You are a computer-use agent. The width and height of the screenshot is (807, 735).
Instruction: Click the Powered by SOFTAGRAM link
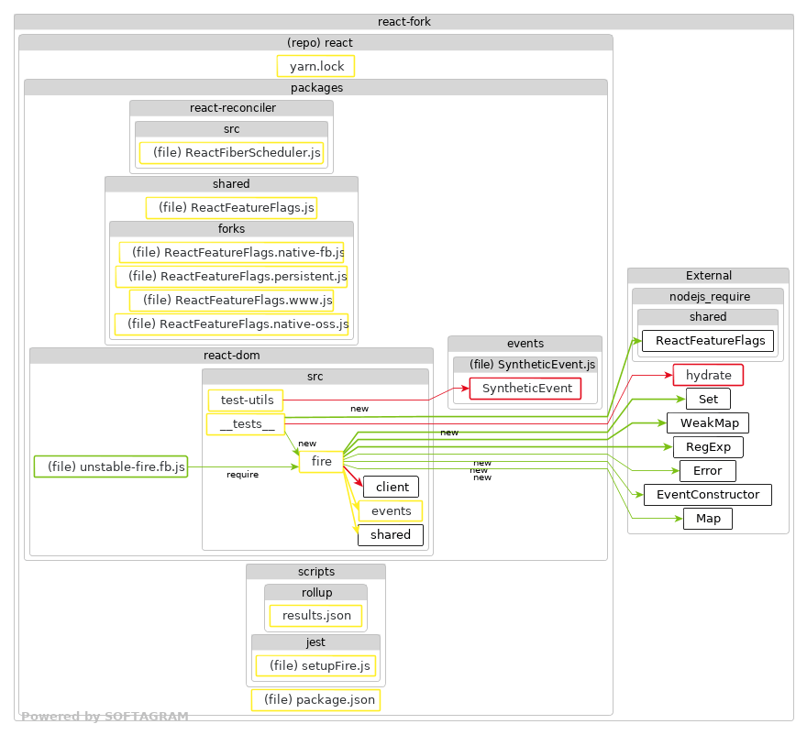pos(107,716)
